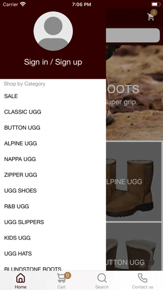163x290 pixels.
Task: Select UGG HATS category
Action: coord(53,253)
